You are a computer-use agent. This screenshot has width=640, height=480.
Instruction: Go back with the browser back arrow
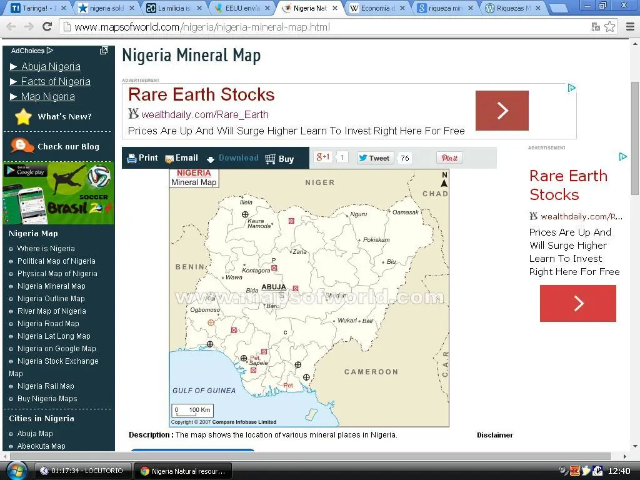point(11,27)
